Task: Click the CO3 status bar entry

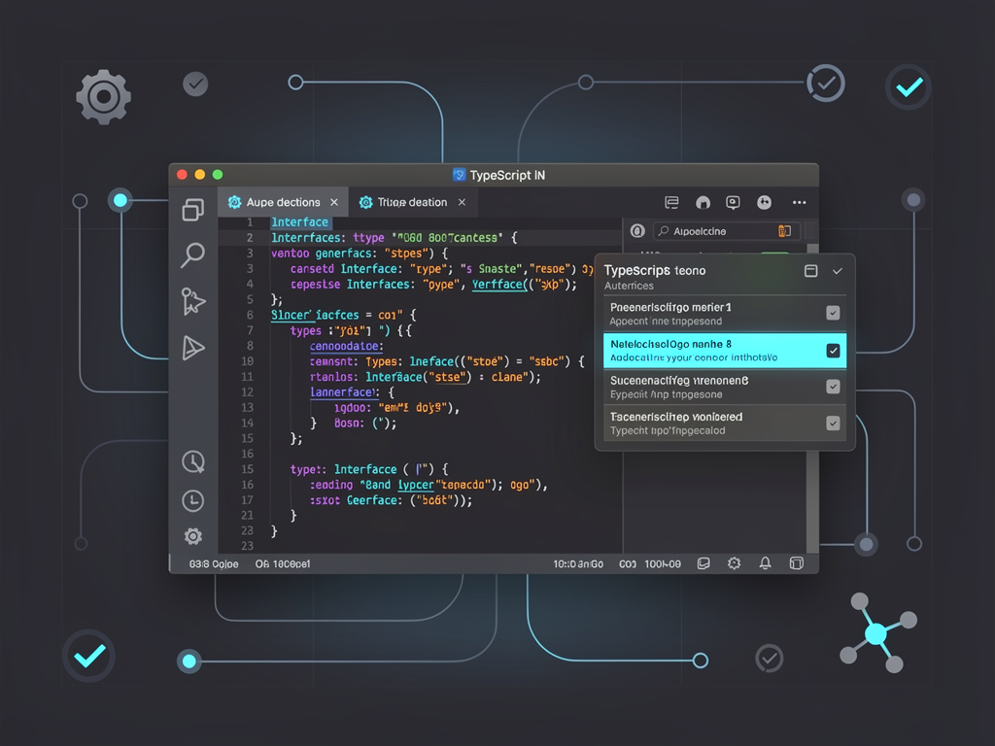Action: [x=628, y=564]
